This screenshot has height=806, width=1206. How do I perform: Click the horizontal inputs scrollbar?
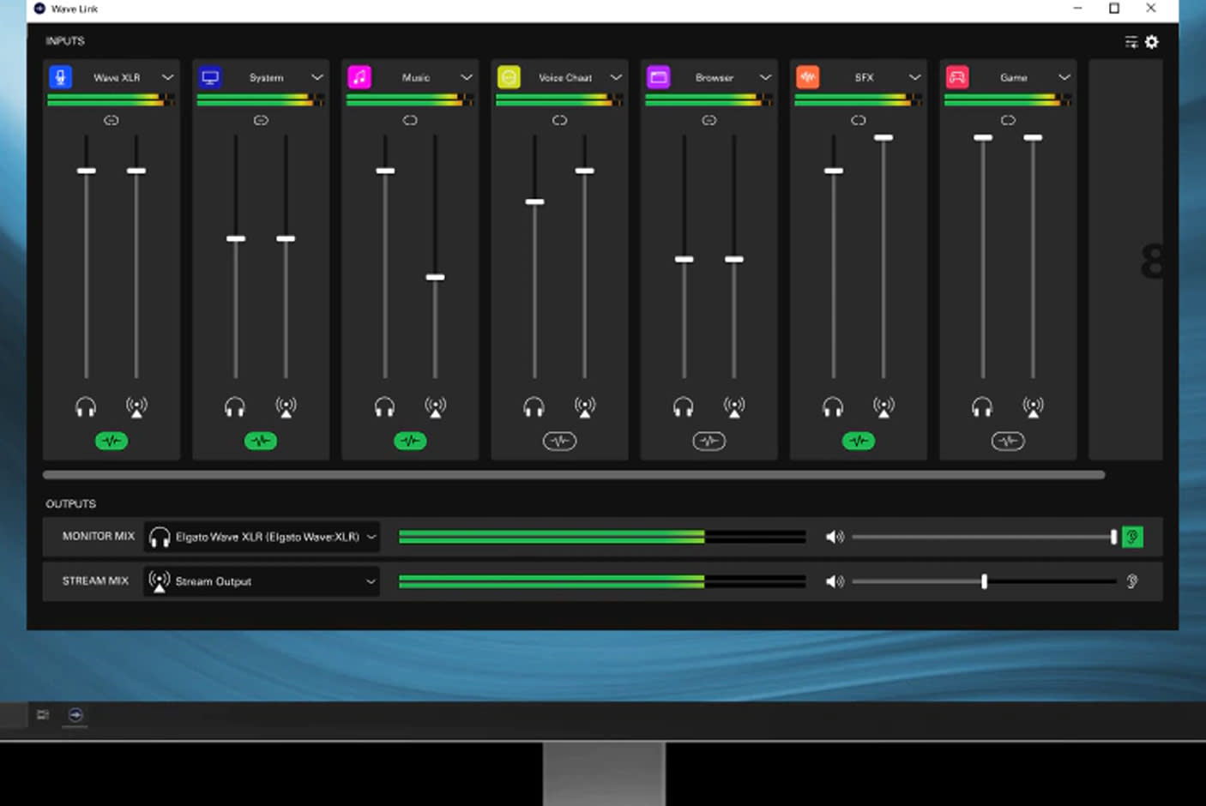573,475
